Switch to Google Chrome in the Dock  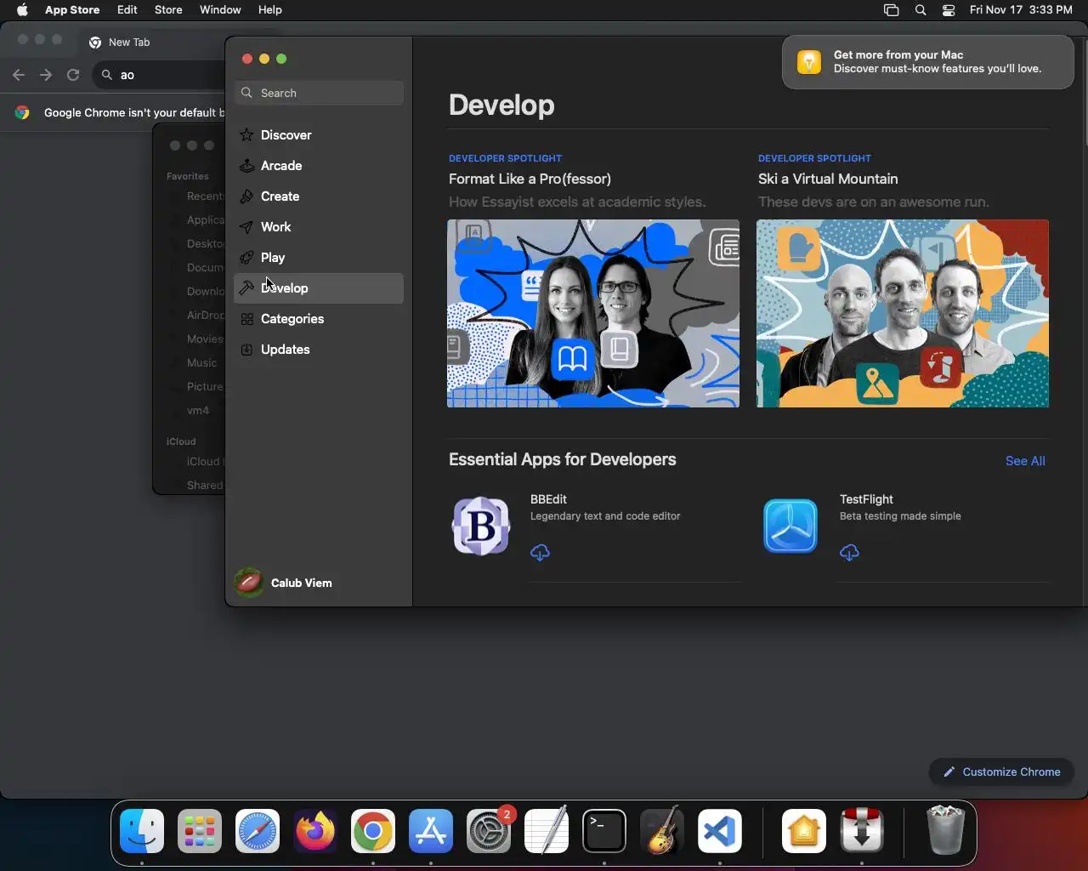[373, 831]
